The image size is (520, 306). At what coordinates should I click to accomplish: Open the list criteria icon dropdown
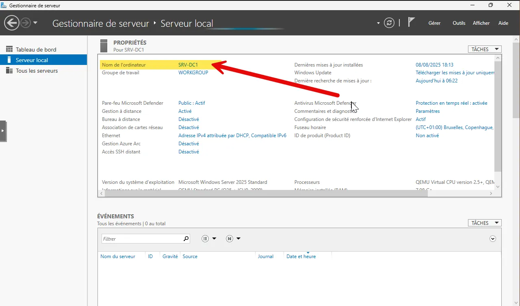point(209,239)
